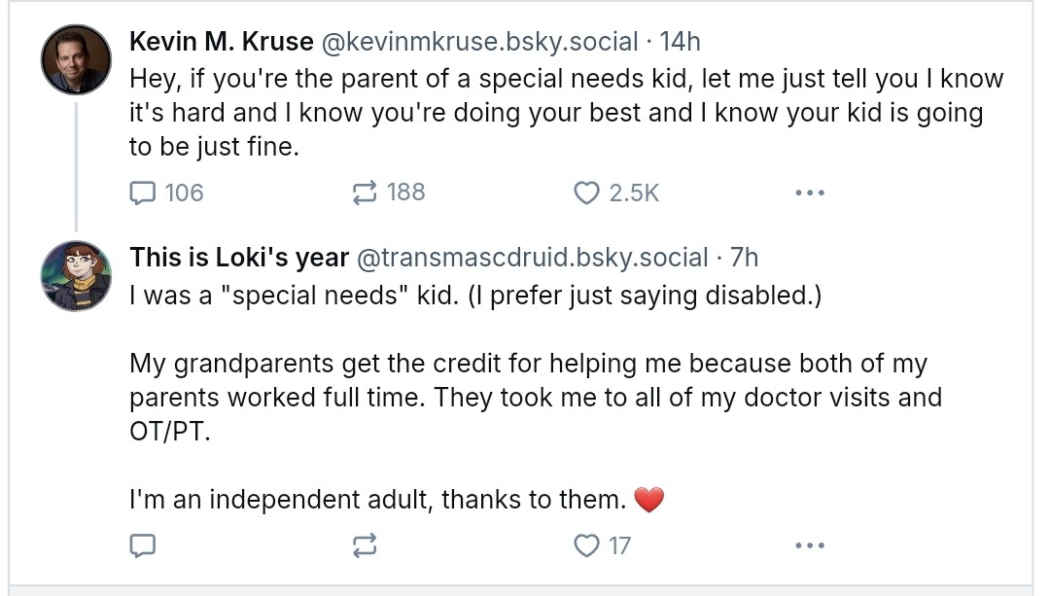This screenshot has width=1050, height=596.
Task: Reply to the 'This is Loki's year' post
Action: pos(143,546)
